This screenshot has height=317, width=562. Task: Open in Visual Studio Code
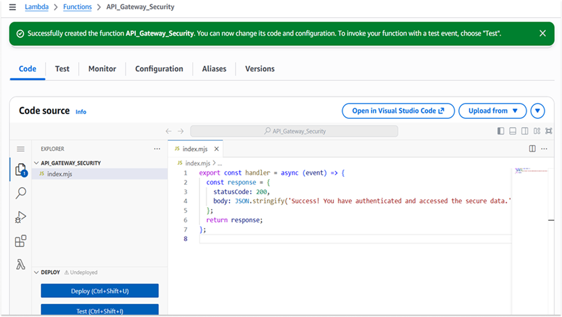click(x=398, y=111)
